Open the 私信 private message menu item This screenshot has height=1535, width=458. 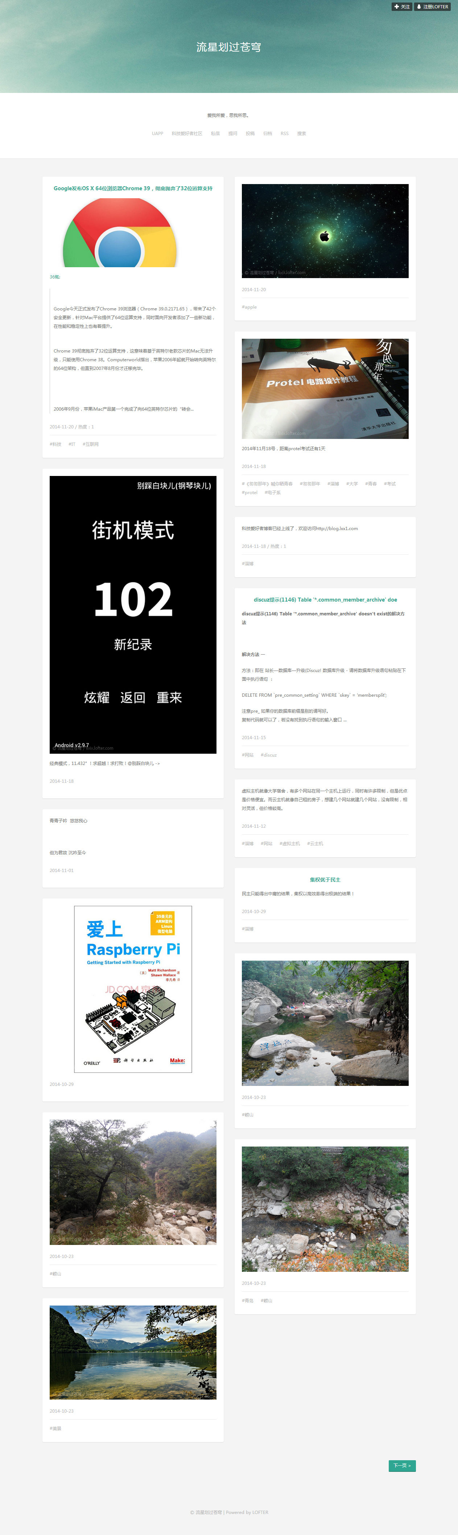coord(215,134)
